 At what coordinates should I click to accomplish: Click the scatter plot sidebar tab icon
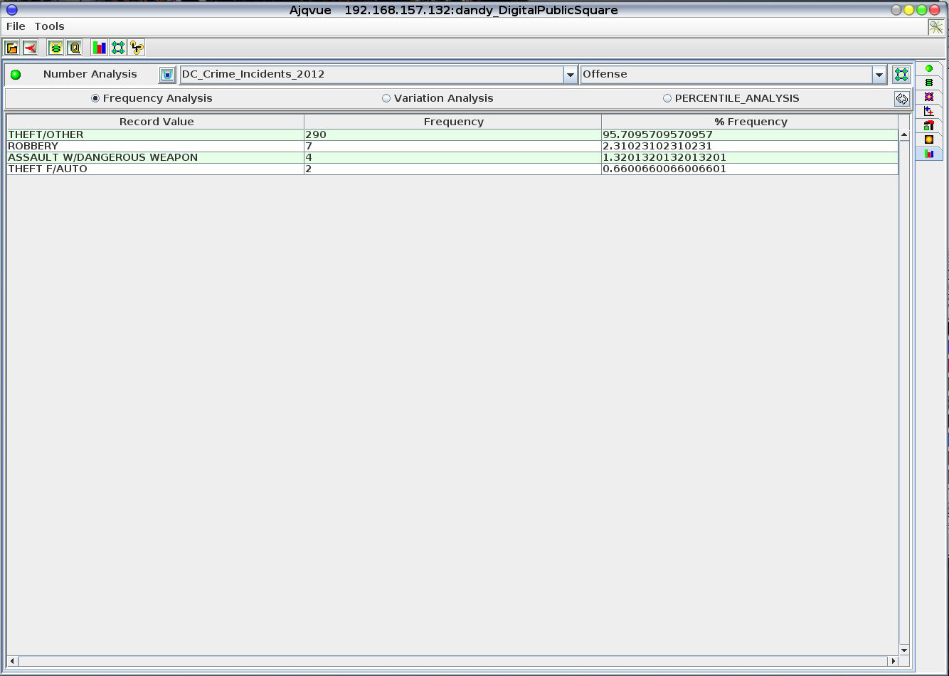(928, 111)
